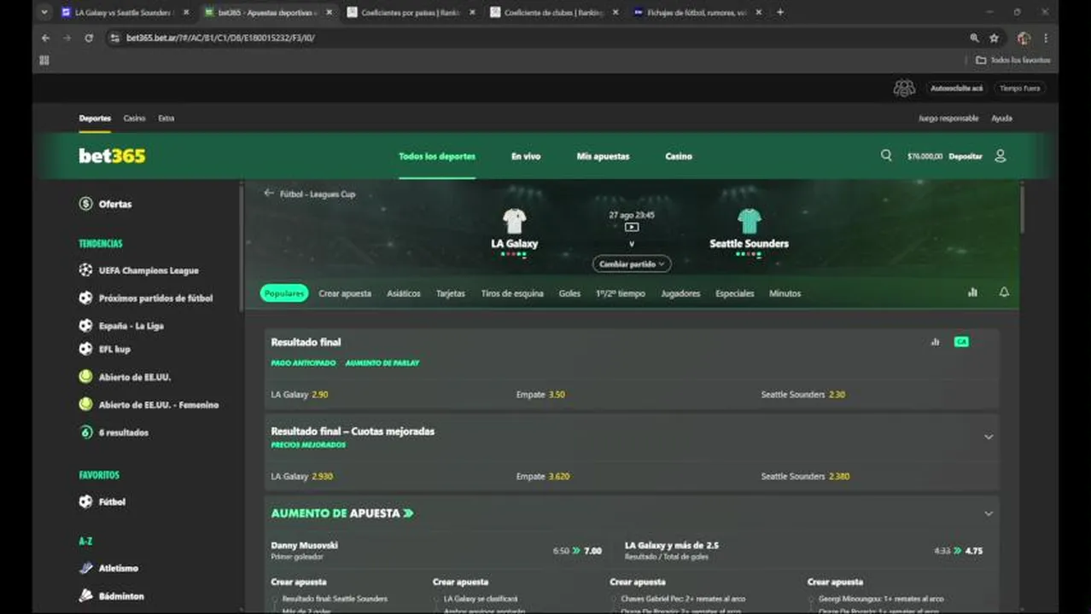Open the Ayuda link
1091x614 pixels.
coord(1001,119)
